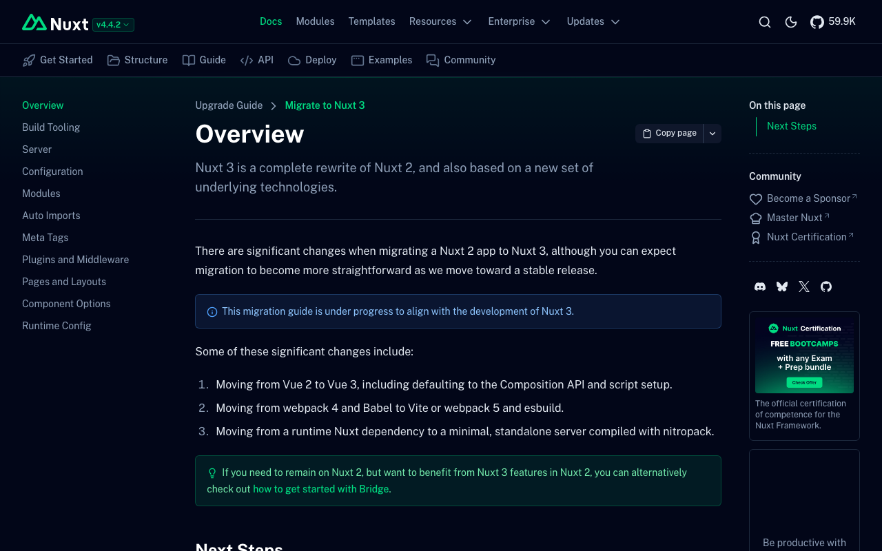Follow the 'how to get started with Bridge' link
This screenshot has width=882, height=551.
(321, 489)
